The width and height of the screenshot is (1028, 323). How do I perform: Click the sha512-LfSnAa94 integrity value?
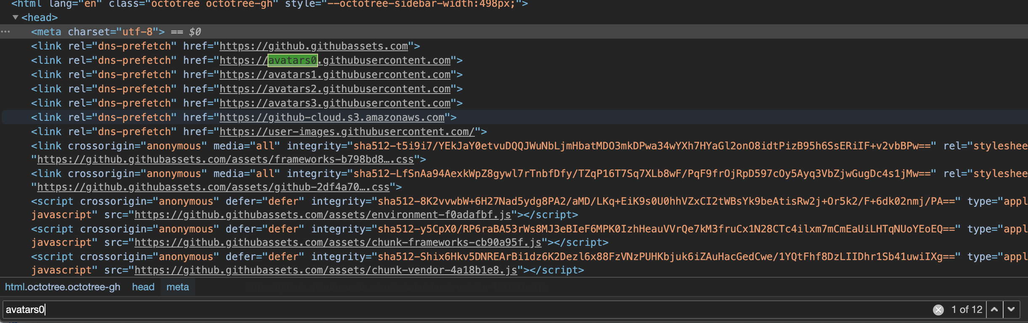[x=642, y=174]
